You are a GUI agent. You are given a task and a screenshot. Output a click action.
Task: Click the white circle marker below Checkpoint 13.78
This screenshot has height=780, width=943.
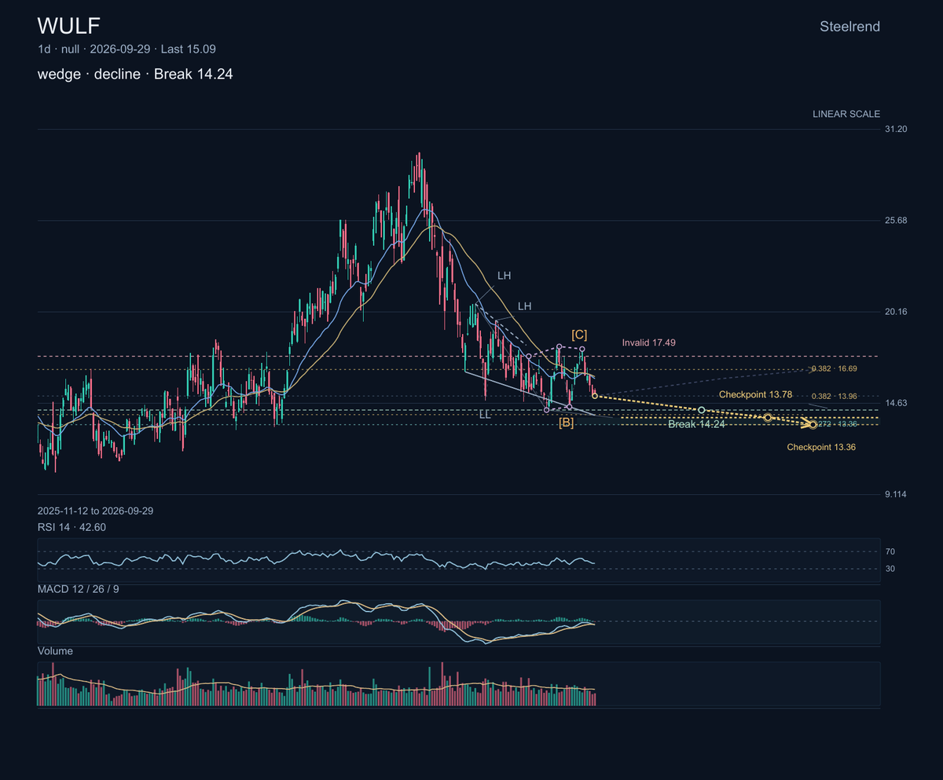pos(701,410)
